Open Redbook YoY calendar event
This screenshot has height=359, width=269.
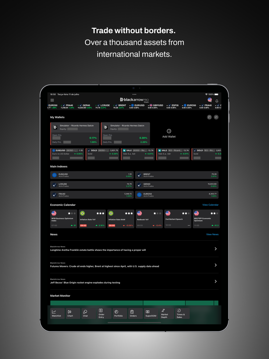149,219
